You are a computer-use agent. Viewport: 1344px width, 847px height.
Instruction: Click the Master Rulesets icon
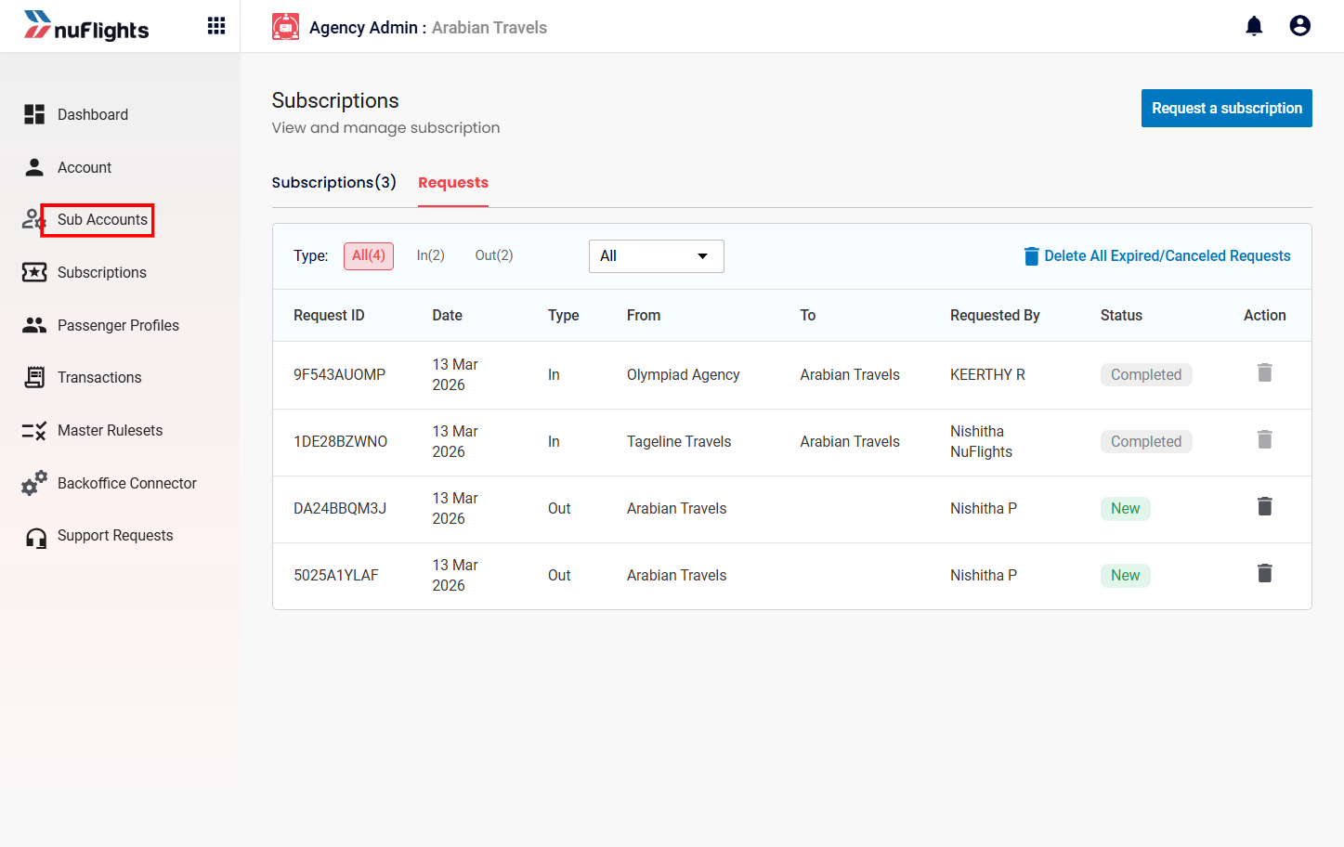pos(34,430)
